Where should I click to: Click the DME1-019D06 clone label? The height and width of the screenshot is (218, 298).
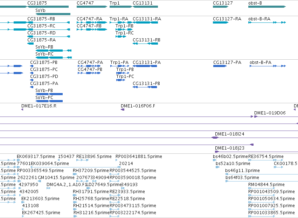click(270, 113)
